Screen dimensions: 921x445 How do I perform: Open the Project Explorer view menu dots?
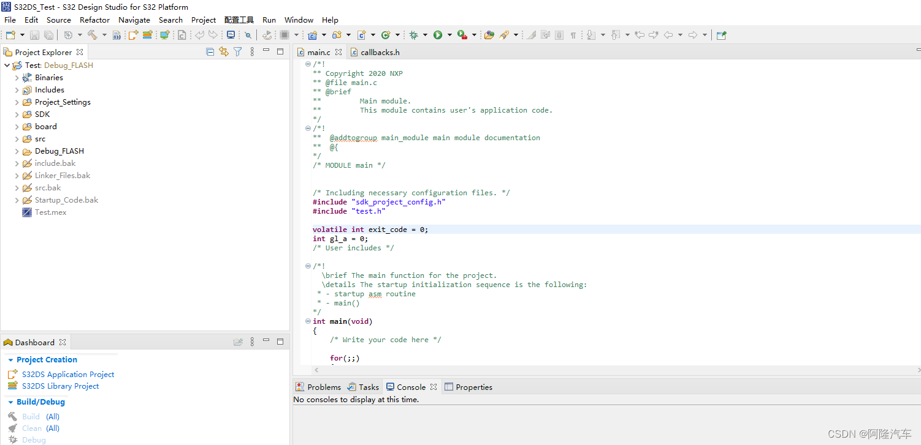(x=252, y=52)
